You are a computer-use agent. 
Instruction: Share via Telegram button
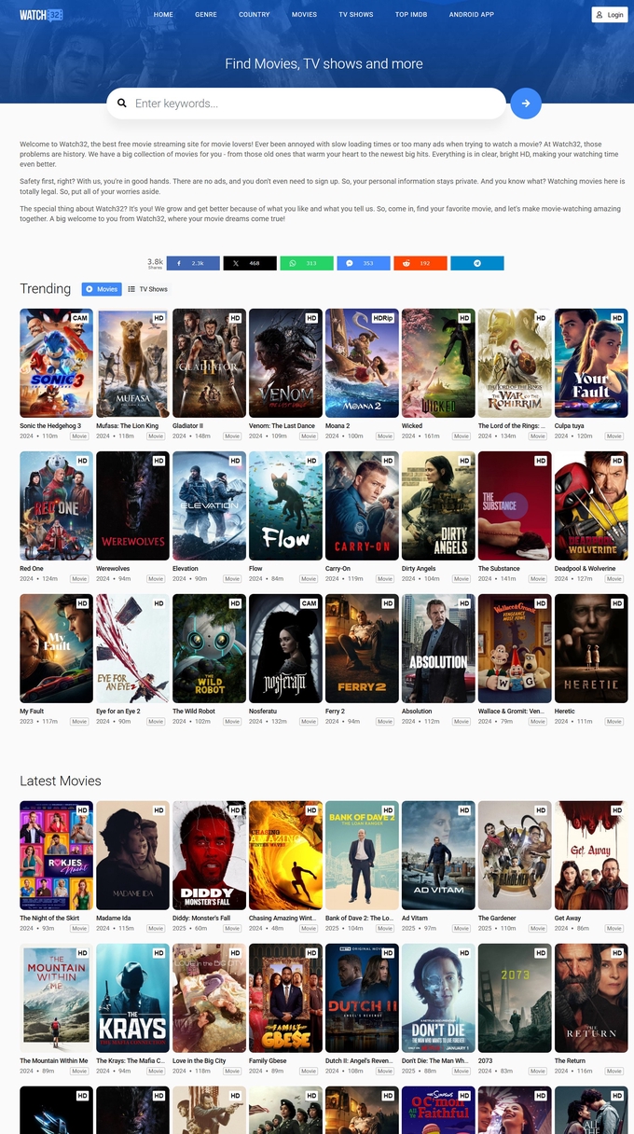point(477,263)
